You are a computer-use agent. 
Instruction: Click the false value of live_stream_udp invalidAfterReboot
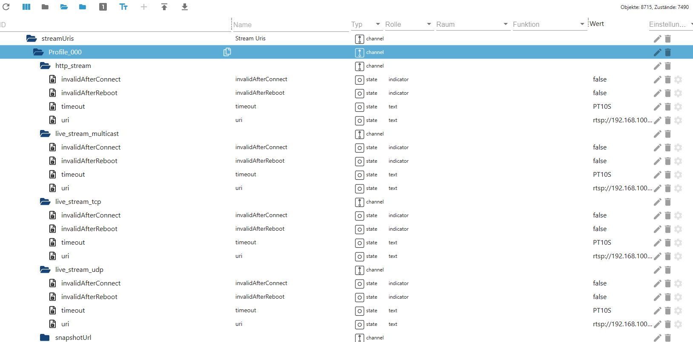pyautogui.click(x=600, y=297)
